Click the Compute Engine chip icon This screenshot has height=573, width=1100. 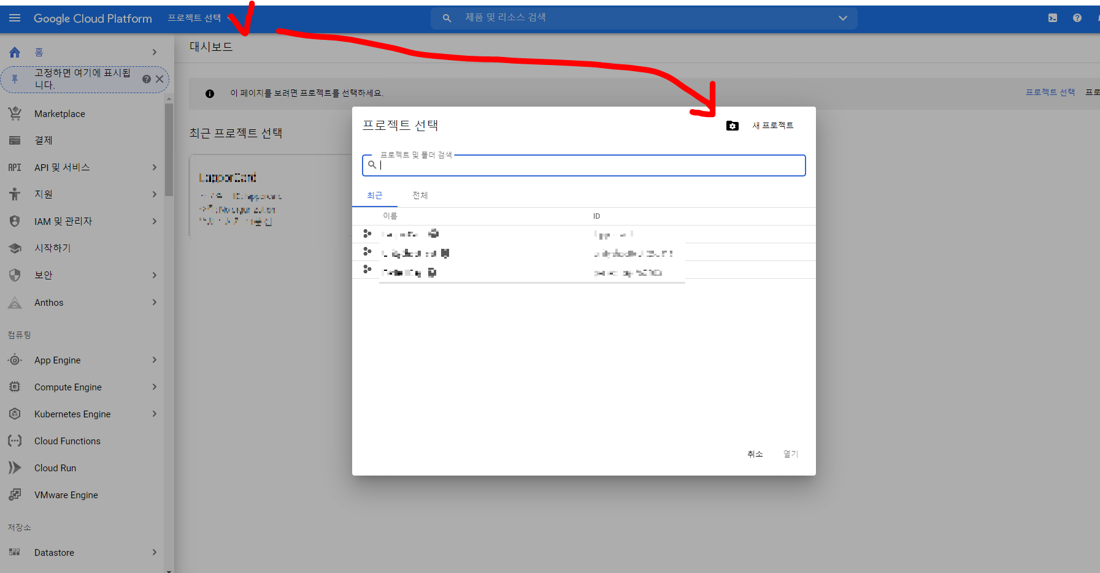[15, 387]
